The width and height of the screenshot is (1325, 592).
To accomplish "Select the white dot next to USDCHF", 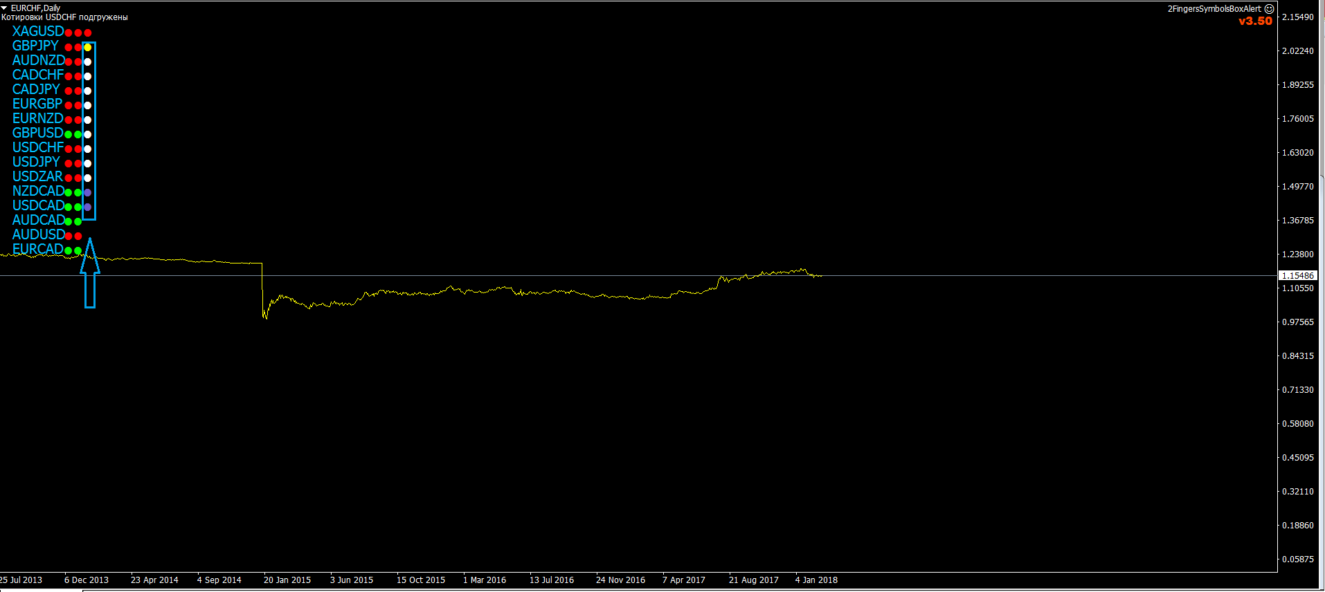I will tap(88, 149).
